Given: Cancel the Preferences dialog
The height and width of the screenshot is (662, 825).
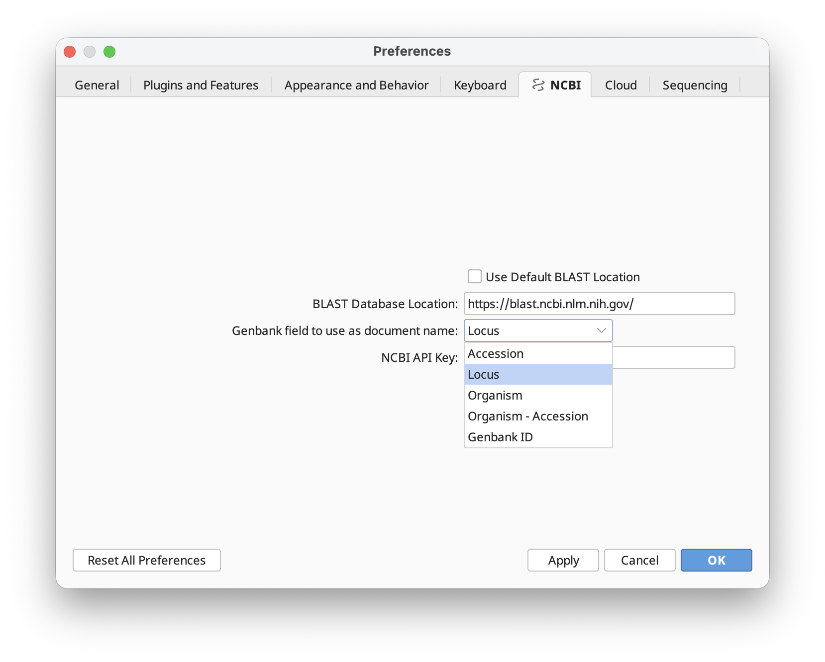Looking at the screenshot, I should pos(640,560).
